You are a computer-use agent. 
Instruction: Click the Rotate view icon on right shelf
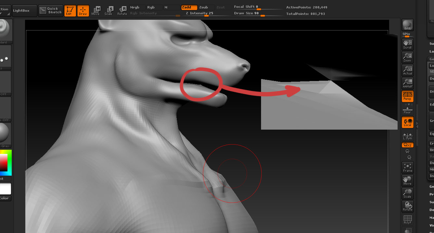407,206
